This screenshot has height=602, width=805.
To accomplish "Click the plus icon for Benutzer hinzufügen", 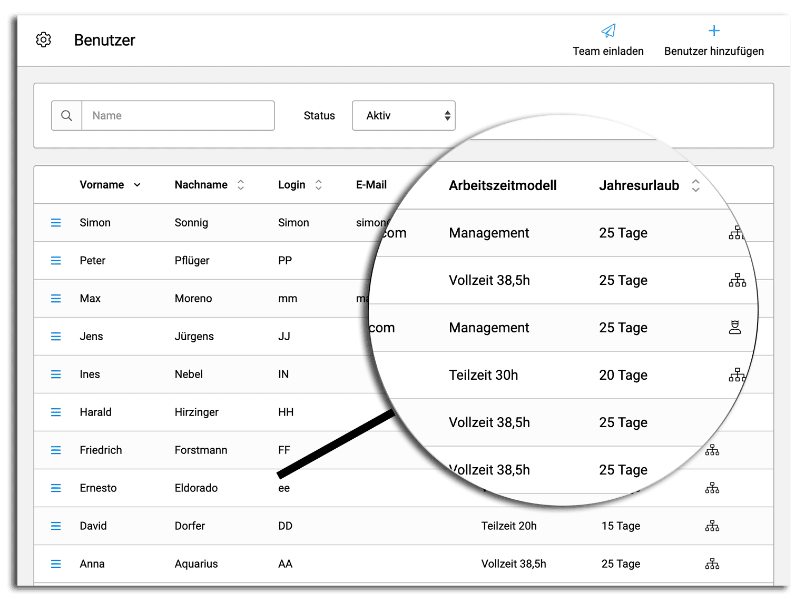I will 714,31.
